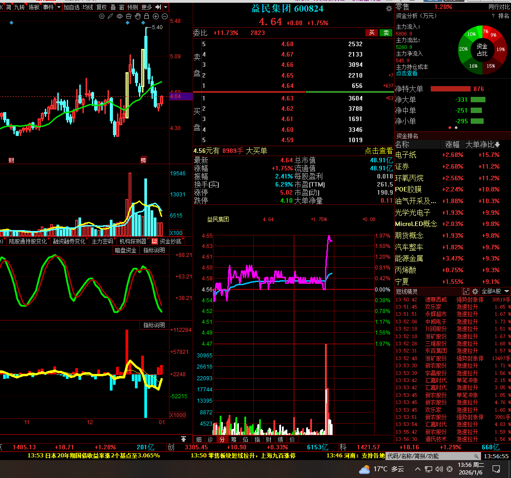Expand dropdown arrow next to 事件
Image resolution: width=511 pixels, height=478 pixels.
[59, 7]
